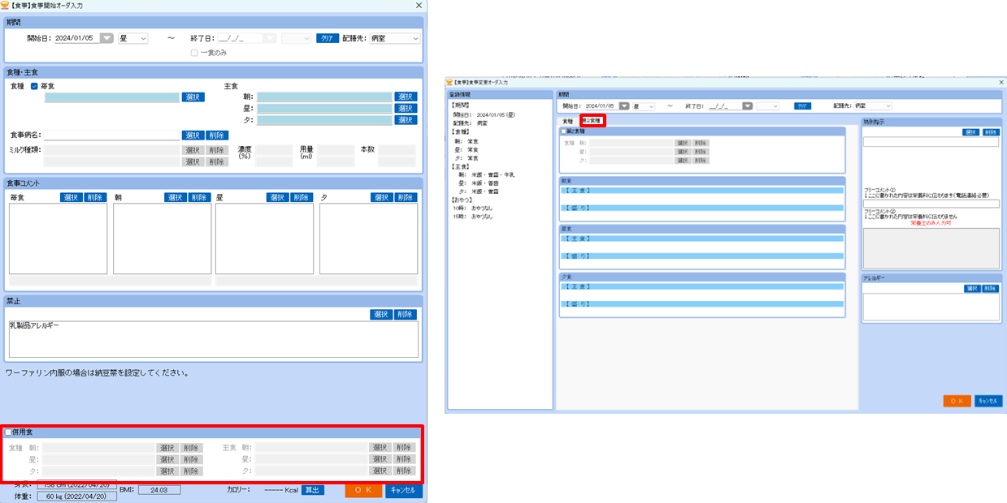Click キャンセル in 食事開始オーダ入力 window
The image size is (1007, 503).
pos(404,490)
